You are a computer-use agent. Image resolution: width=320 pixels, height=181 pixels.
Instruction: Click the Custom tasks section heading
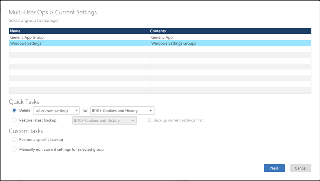26,131
